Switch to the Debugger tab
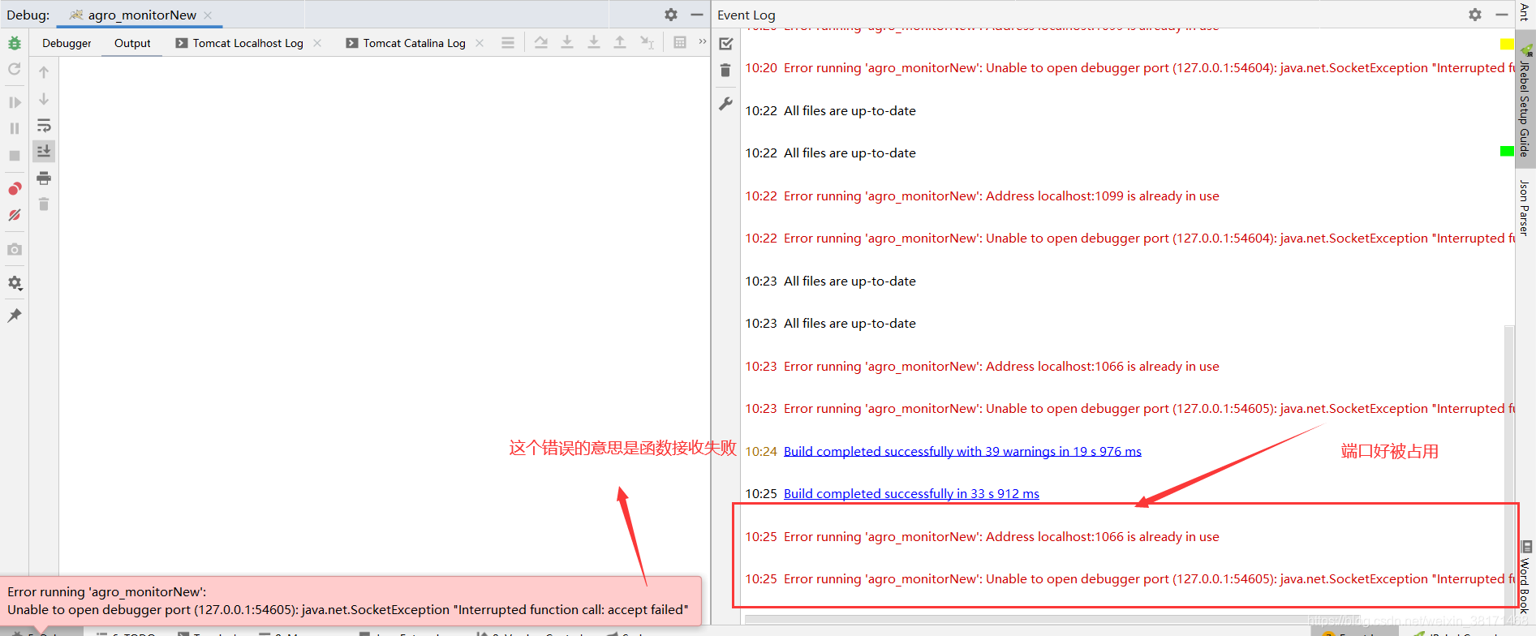Screen dimensions: 1536x636 (67, 43)
